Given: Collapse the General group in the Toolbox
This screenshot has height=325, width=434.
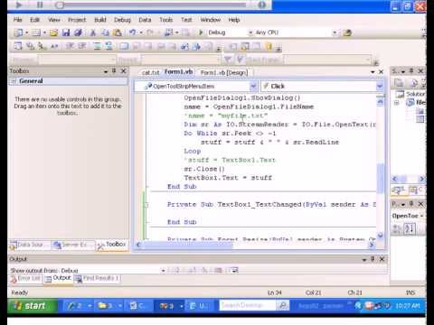Looking at the screenshot, I should coord(14,81).
